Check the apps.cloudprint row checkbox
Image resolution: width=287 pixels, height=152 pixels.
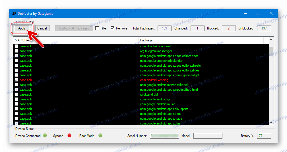click(16, 109)
